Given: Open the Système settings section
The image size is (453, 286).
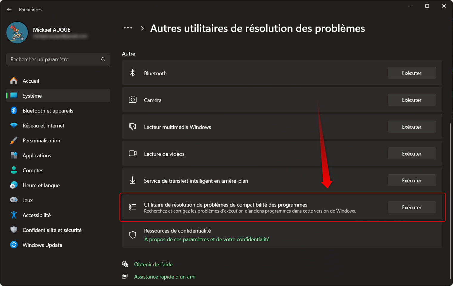Looking at the screenshot, I should 32,96.
